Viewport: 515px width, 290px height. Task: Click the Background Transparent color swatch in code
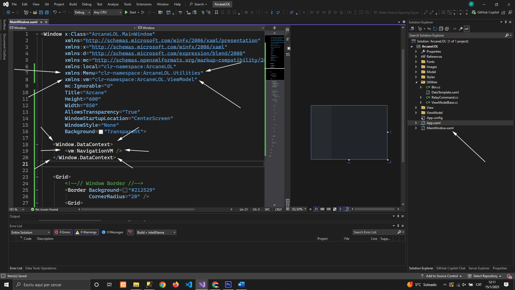click(101, 132)
